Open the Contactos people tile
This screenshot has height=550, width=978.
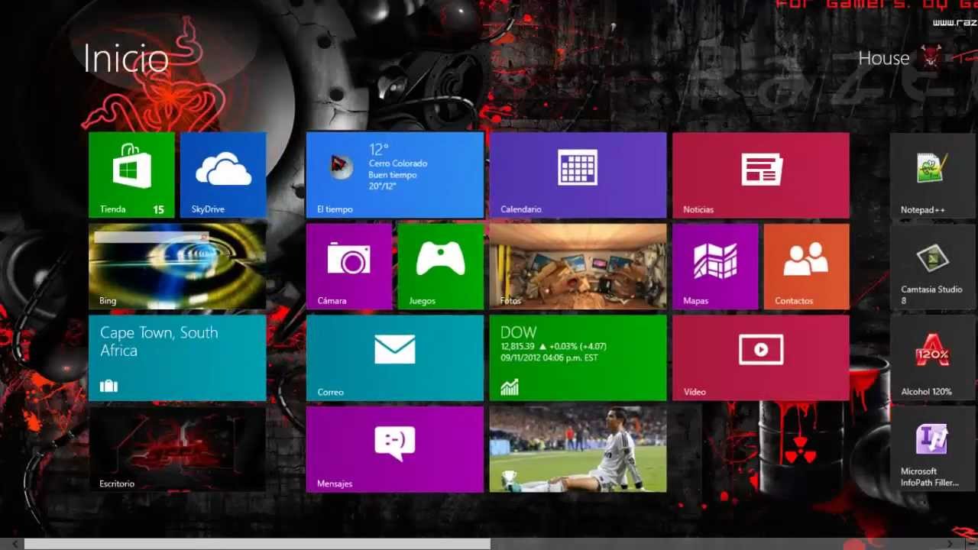(807, 267)
